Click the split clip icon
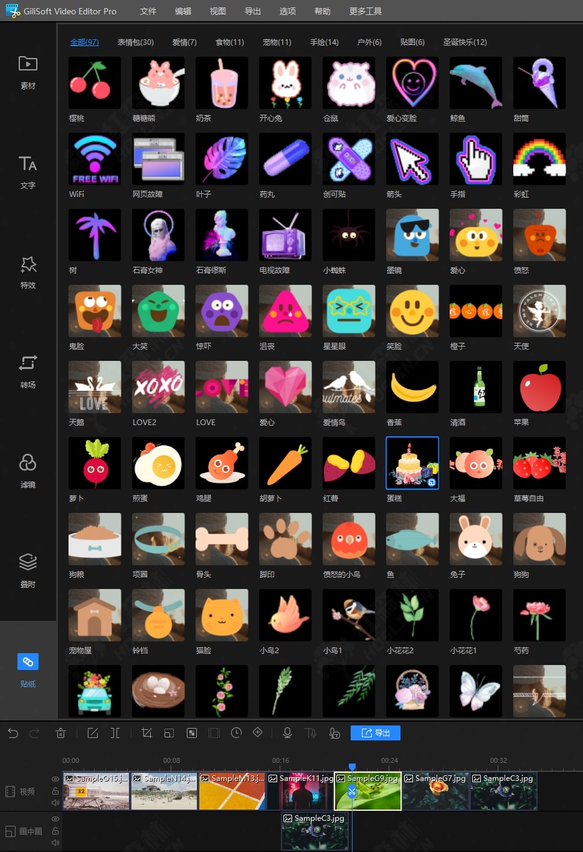Image resolution: width=583 pixels, height=852 pixels. pos(115,733)
